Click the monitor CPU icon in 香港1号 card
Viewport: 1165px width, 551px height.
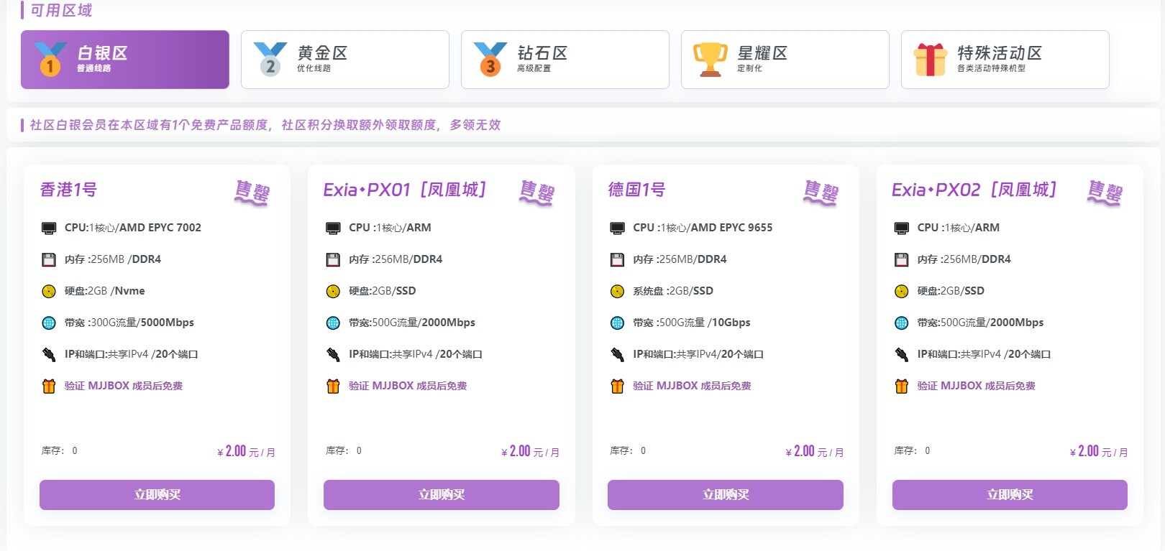coord(49,228)
